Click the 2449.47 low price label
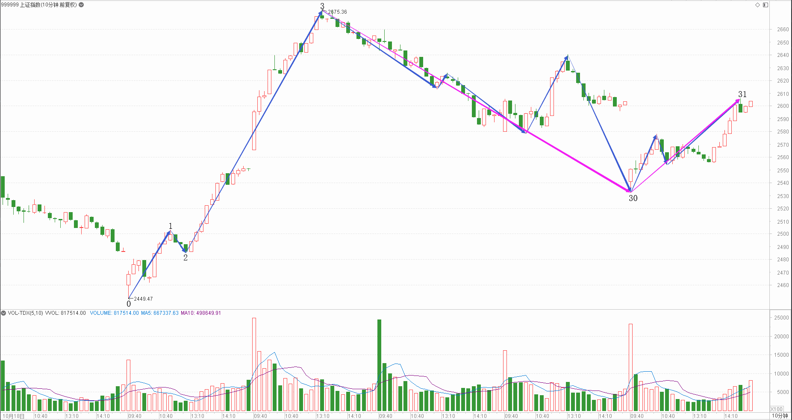 (143, 299)
